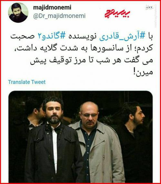
Task: Click the black bow tie on bearded man
Action: pos(54,128)
